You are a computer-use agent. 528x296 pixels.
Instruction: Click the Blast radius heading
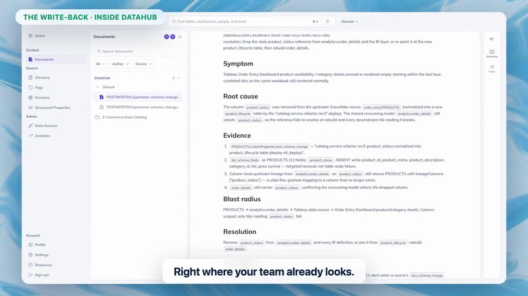242,199
